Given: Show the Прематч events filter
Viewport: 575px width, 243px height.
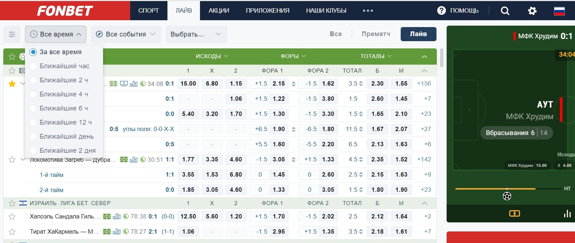Looking at the screenshot, I should pos(376,34).
